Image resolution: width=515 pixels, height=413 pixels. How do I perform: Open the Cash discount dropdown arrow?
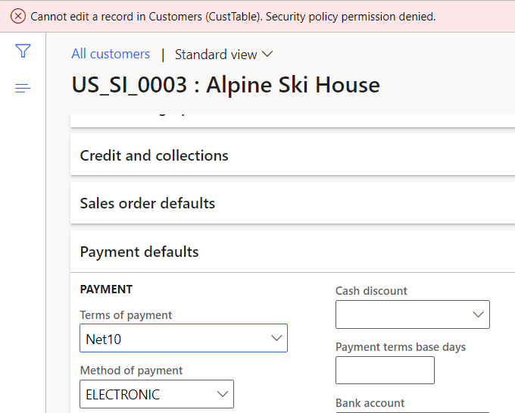click(478, 314)
